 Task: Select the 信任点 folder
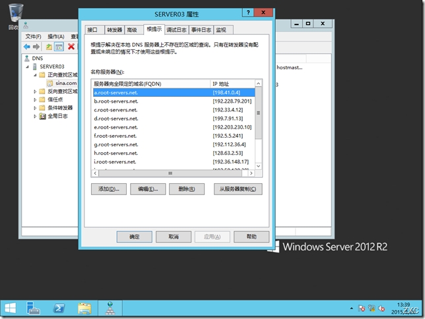click(x=55, y=100)
